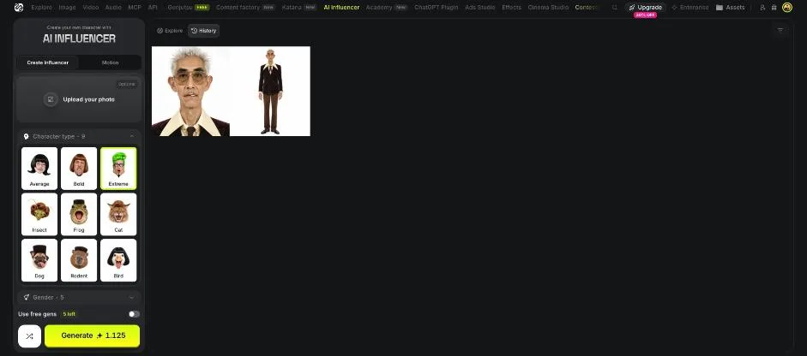Image resolution: width=807 pixels, height=356 pixels.
Task: Select the Dog character type
Action: [39, 260]
